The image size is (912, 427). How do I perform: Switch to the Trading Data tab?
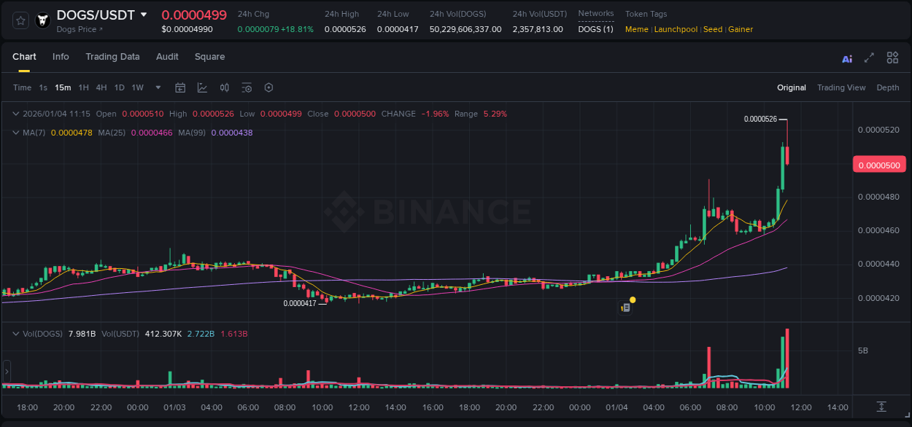pyautogui.click(x=112, y=57)
